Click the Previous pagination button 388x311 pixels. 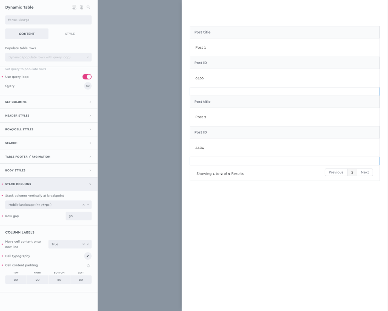click(x=336, y=172)
